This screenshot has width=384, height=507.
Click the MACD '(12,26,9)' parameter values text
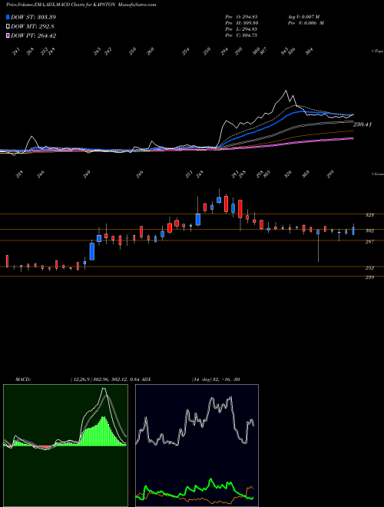click(104, 379)
